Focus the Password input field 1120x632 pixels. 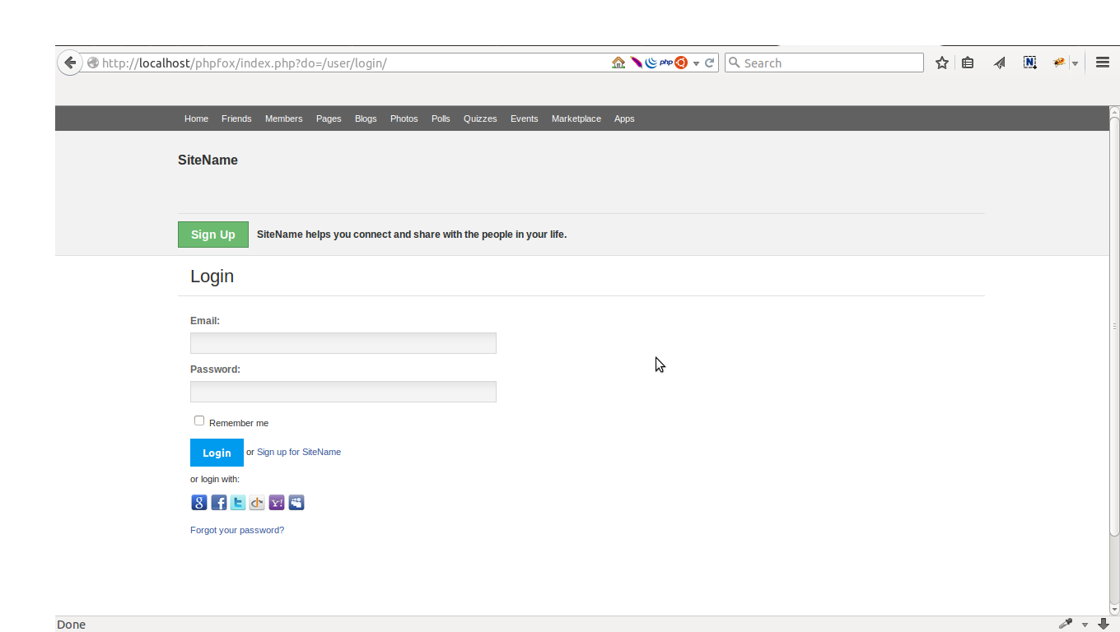pos(343,392)
